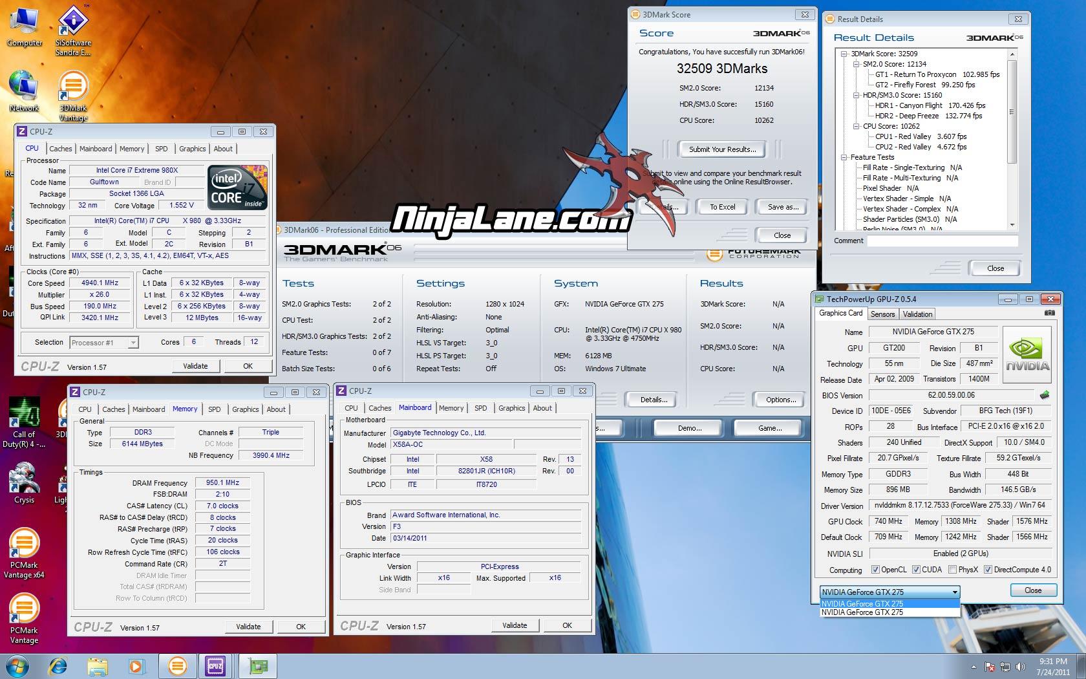Image resolution: width=1086 pixels, height=679 pixels.
Task: Open the Crysis desktop icon
Action: pos(24,484)
